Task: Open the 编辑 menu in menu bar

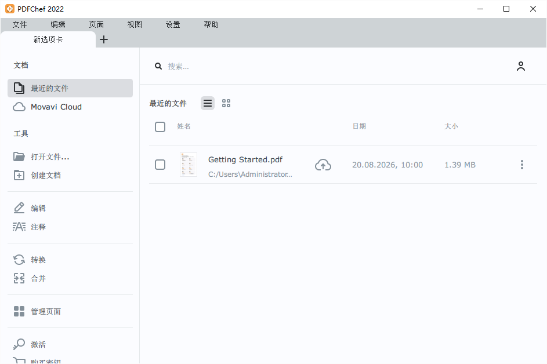Action: click(58, 24)
